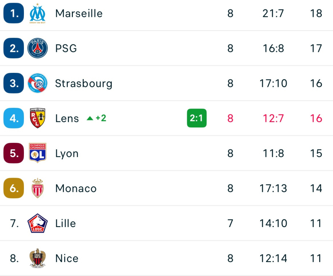Click the Lyon club logo
The height and width of the screenshot is (276, 333).
click(x=38, y=153)
